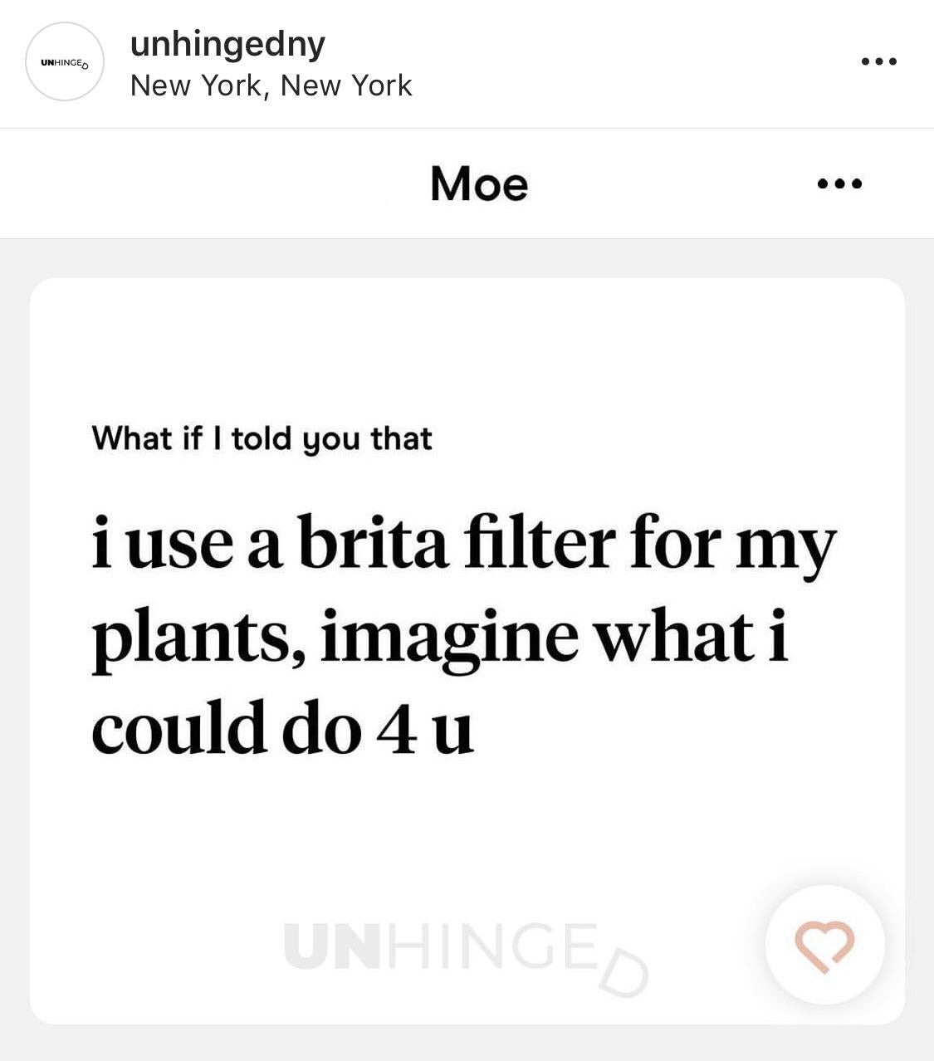Viewport: 934px width, 1061px height.
Task: Tap the "plants, imagine what i" line
Action: [x=439, y=638]
